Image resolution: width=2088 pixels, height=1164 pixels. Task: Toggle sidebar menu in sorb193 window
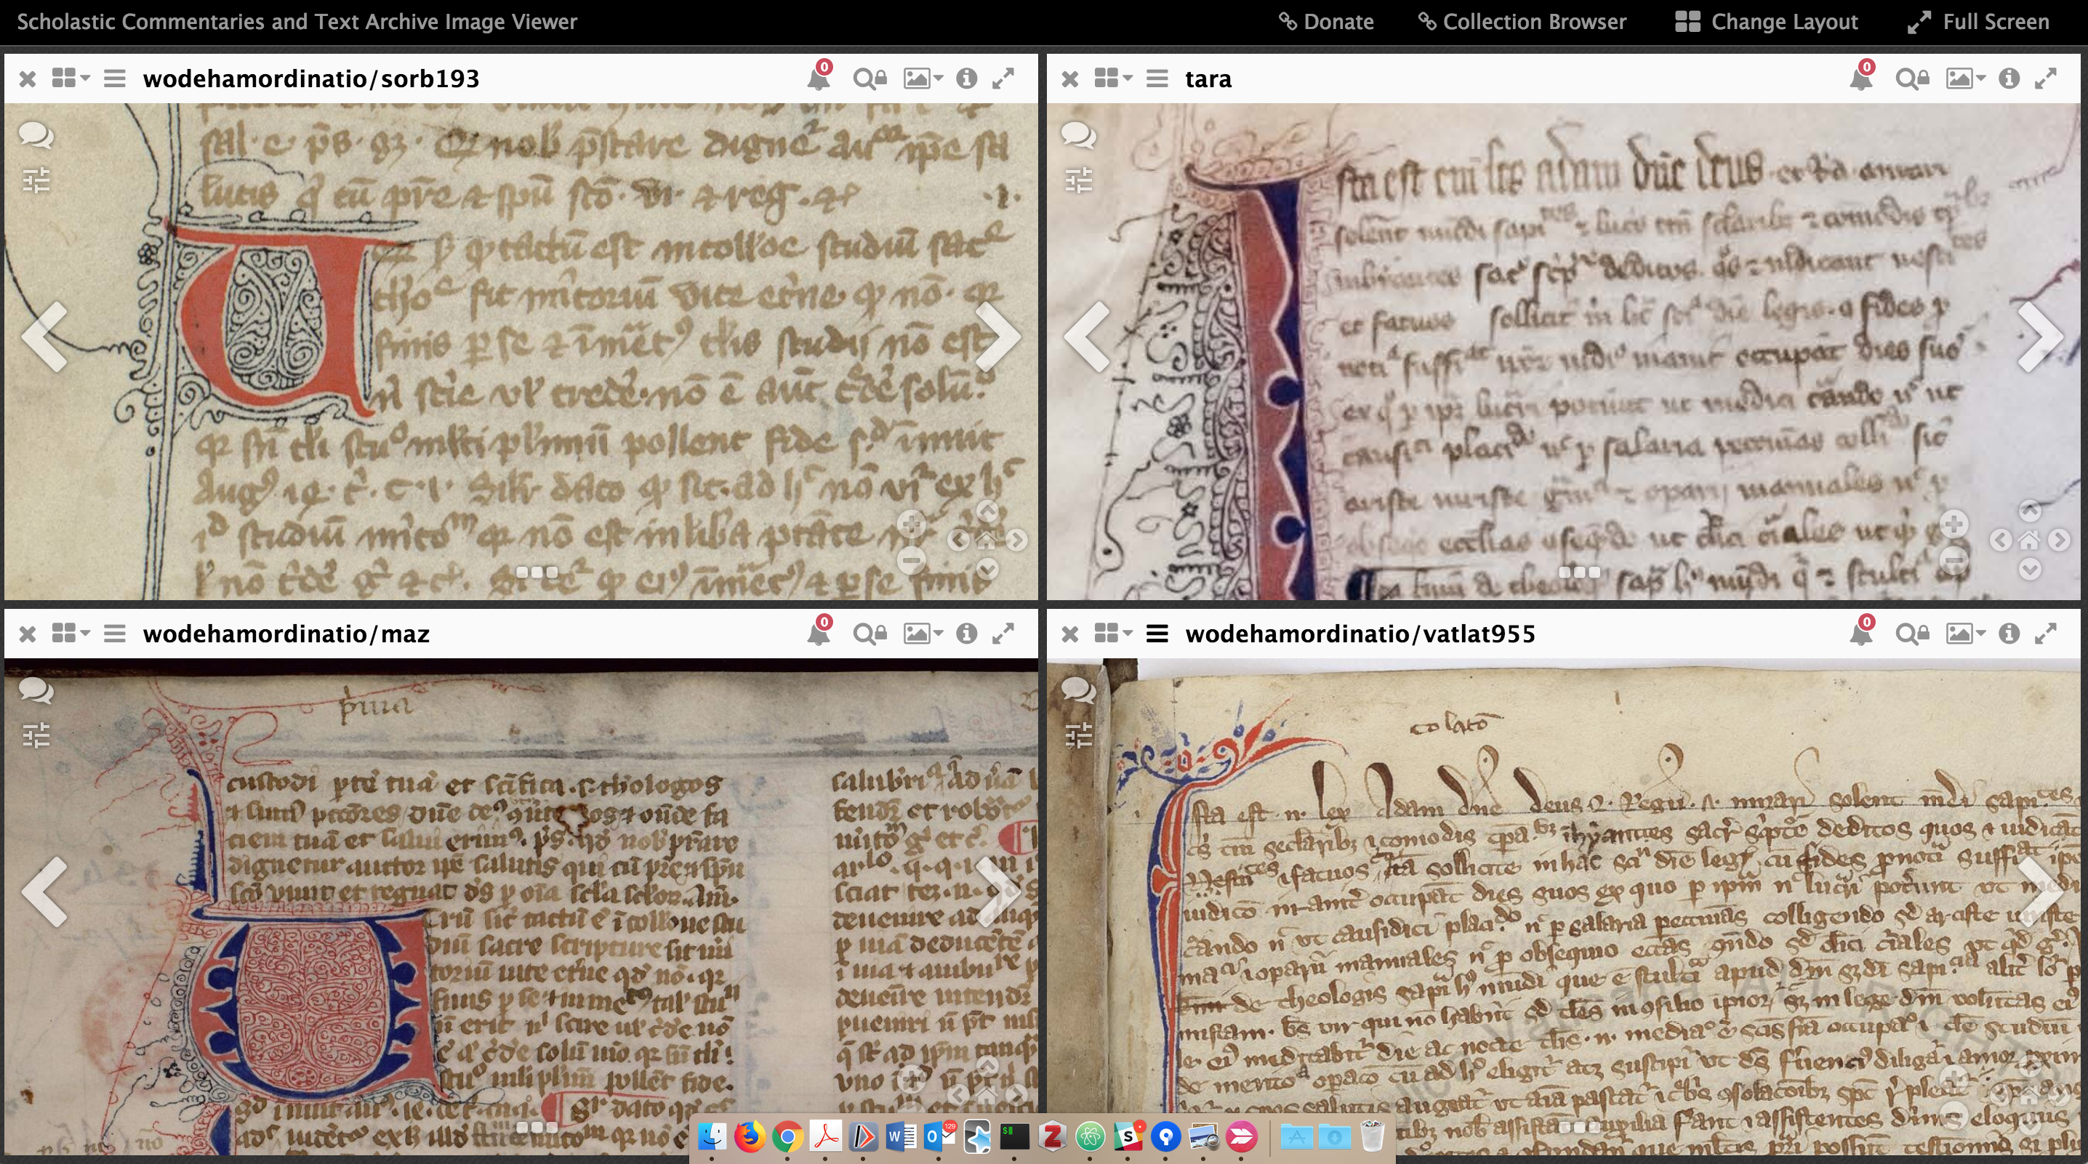pos(115,78)
